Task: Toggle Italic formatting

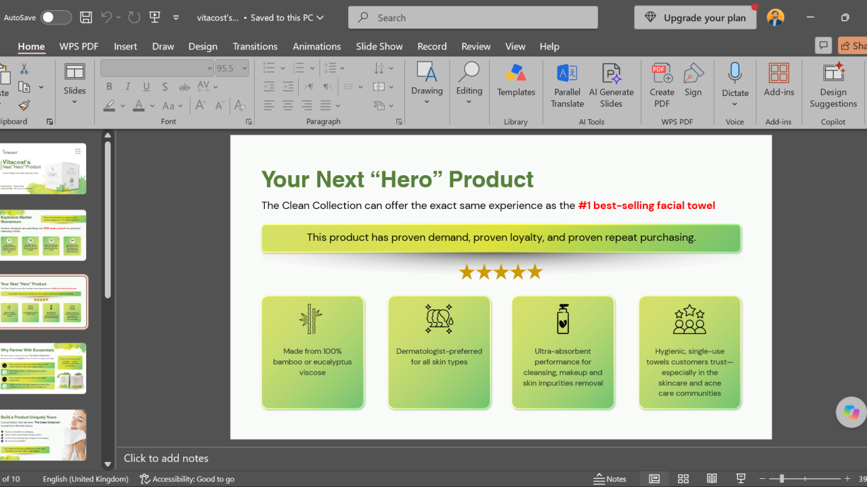Action: [x=128, y=87]
